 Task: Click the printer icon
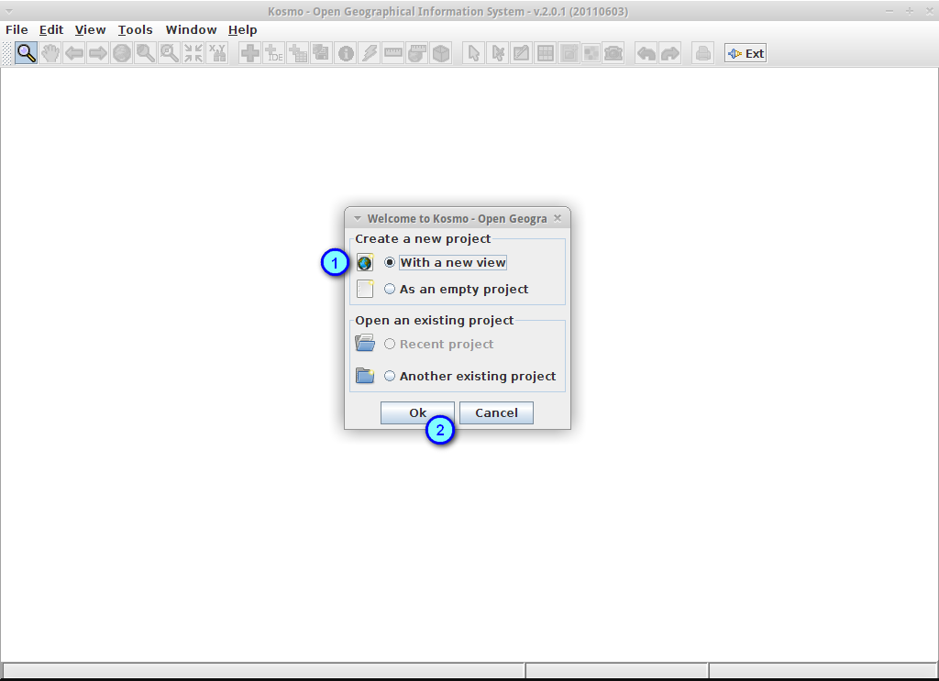coord(703,53)
